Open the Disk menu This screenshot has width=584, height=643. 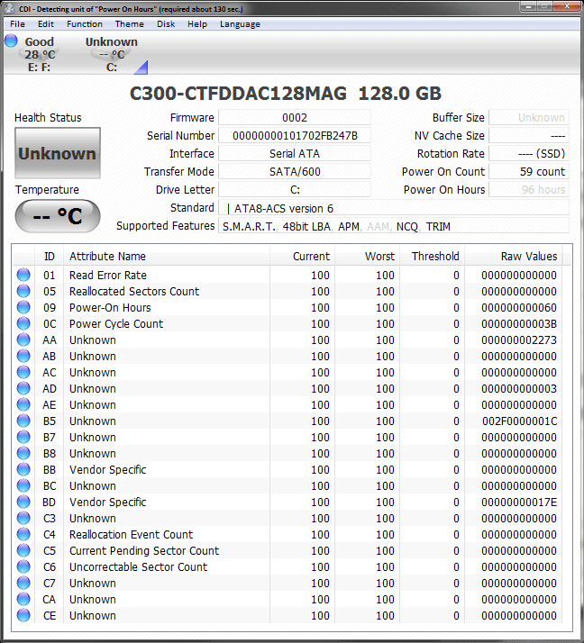pos(166,24)
